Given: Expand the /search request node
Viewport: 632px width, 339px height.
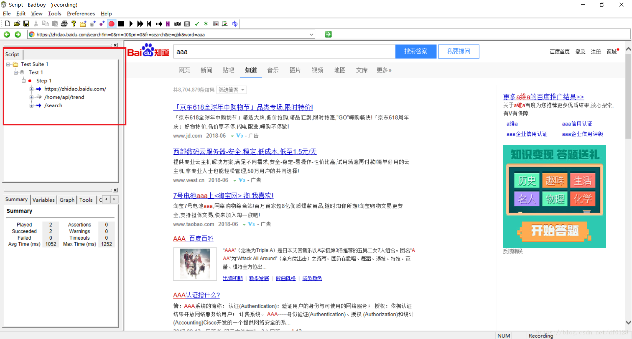Looking at the screenshot, I should pyautogui.click(x=31, y=106).
